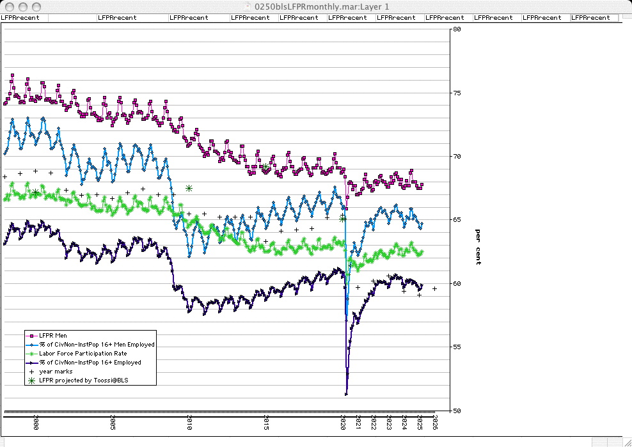Click the 75 label on the vertical axis
This screenshot has width=632, height=447.
coord(457,93)
